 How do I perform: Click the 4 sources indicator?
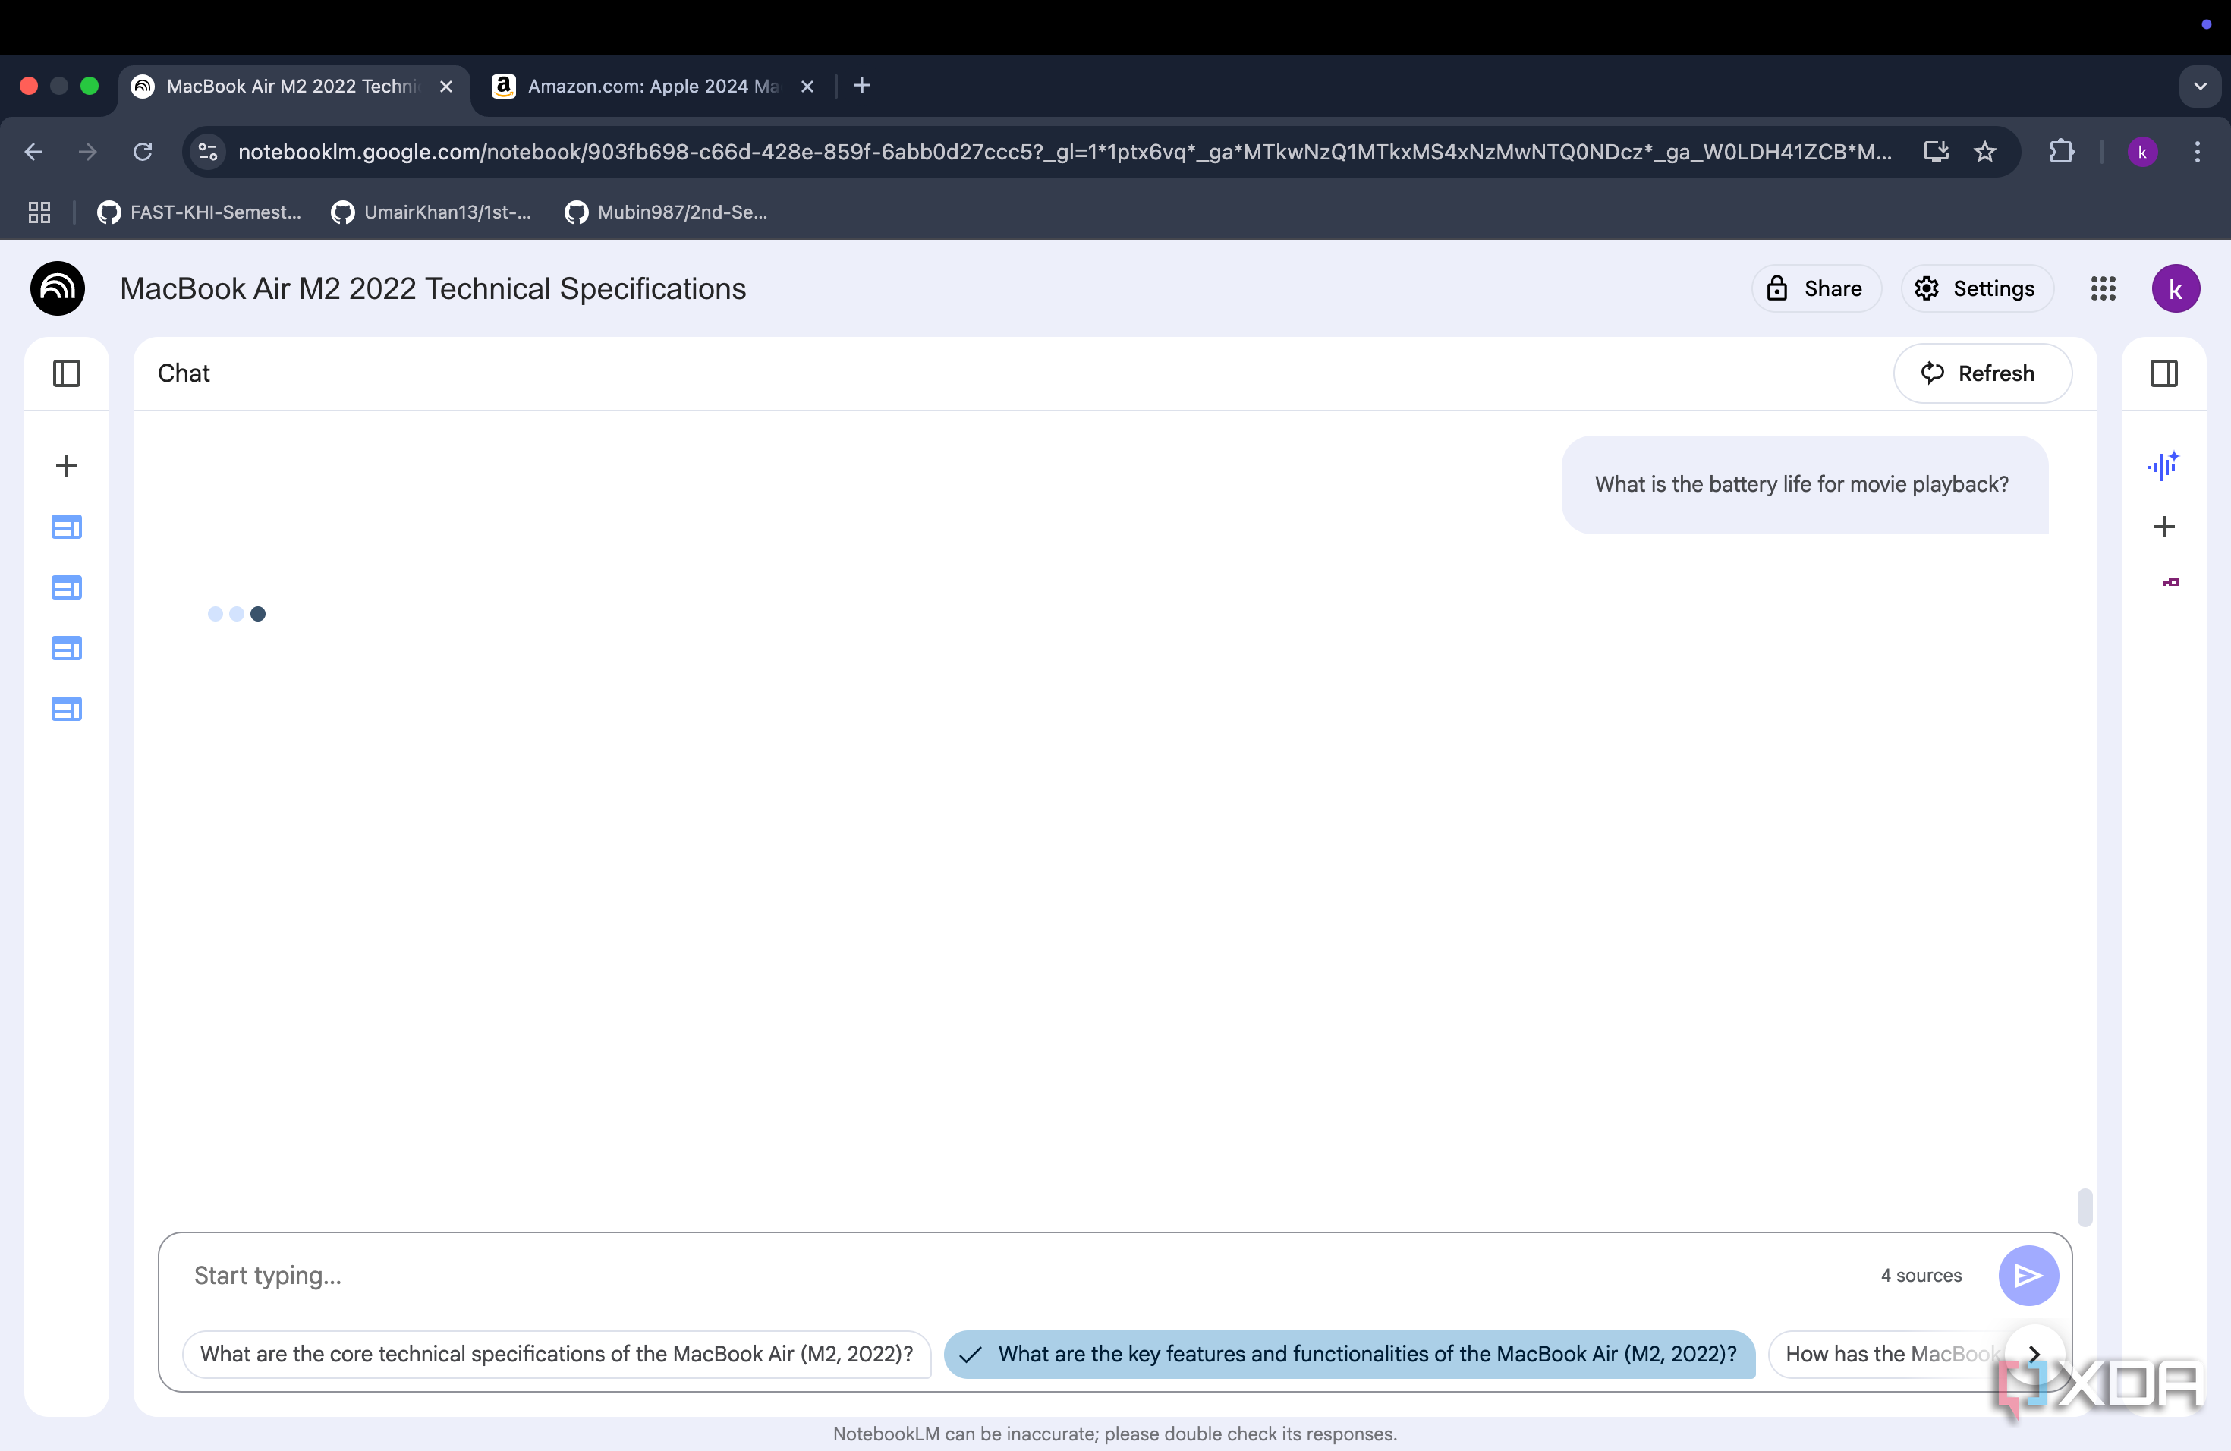click(1921, 1275)
